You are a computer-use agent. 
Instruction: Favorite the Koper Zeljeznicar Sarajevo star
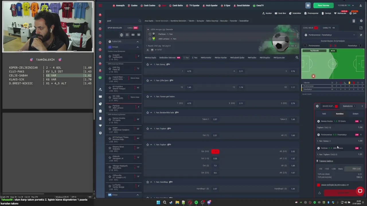coord(110,129)
